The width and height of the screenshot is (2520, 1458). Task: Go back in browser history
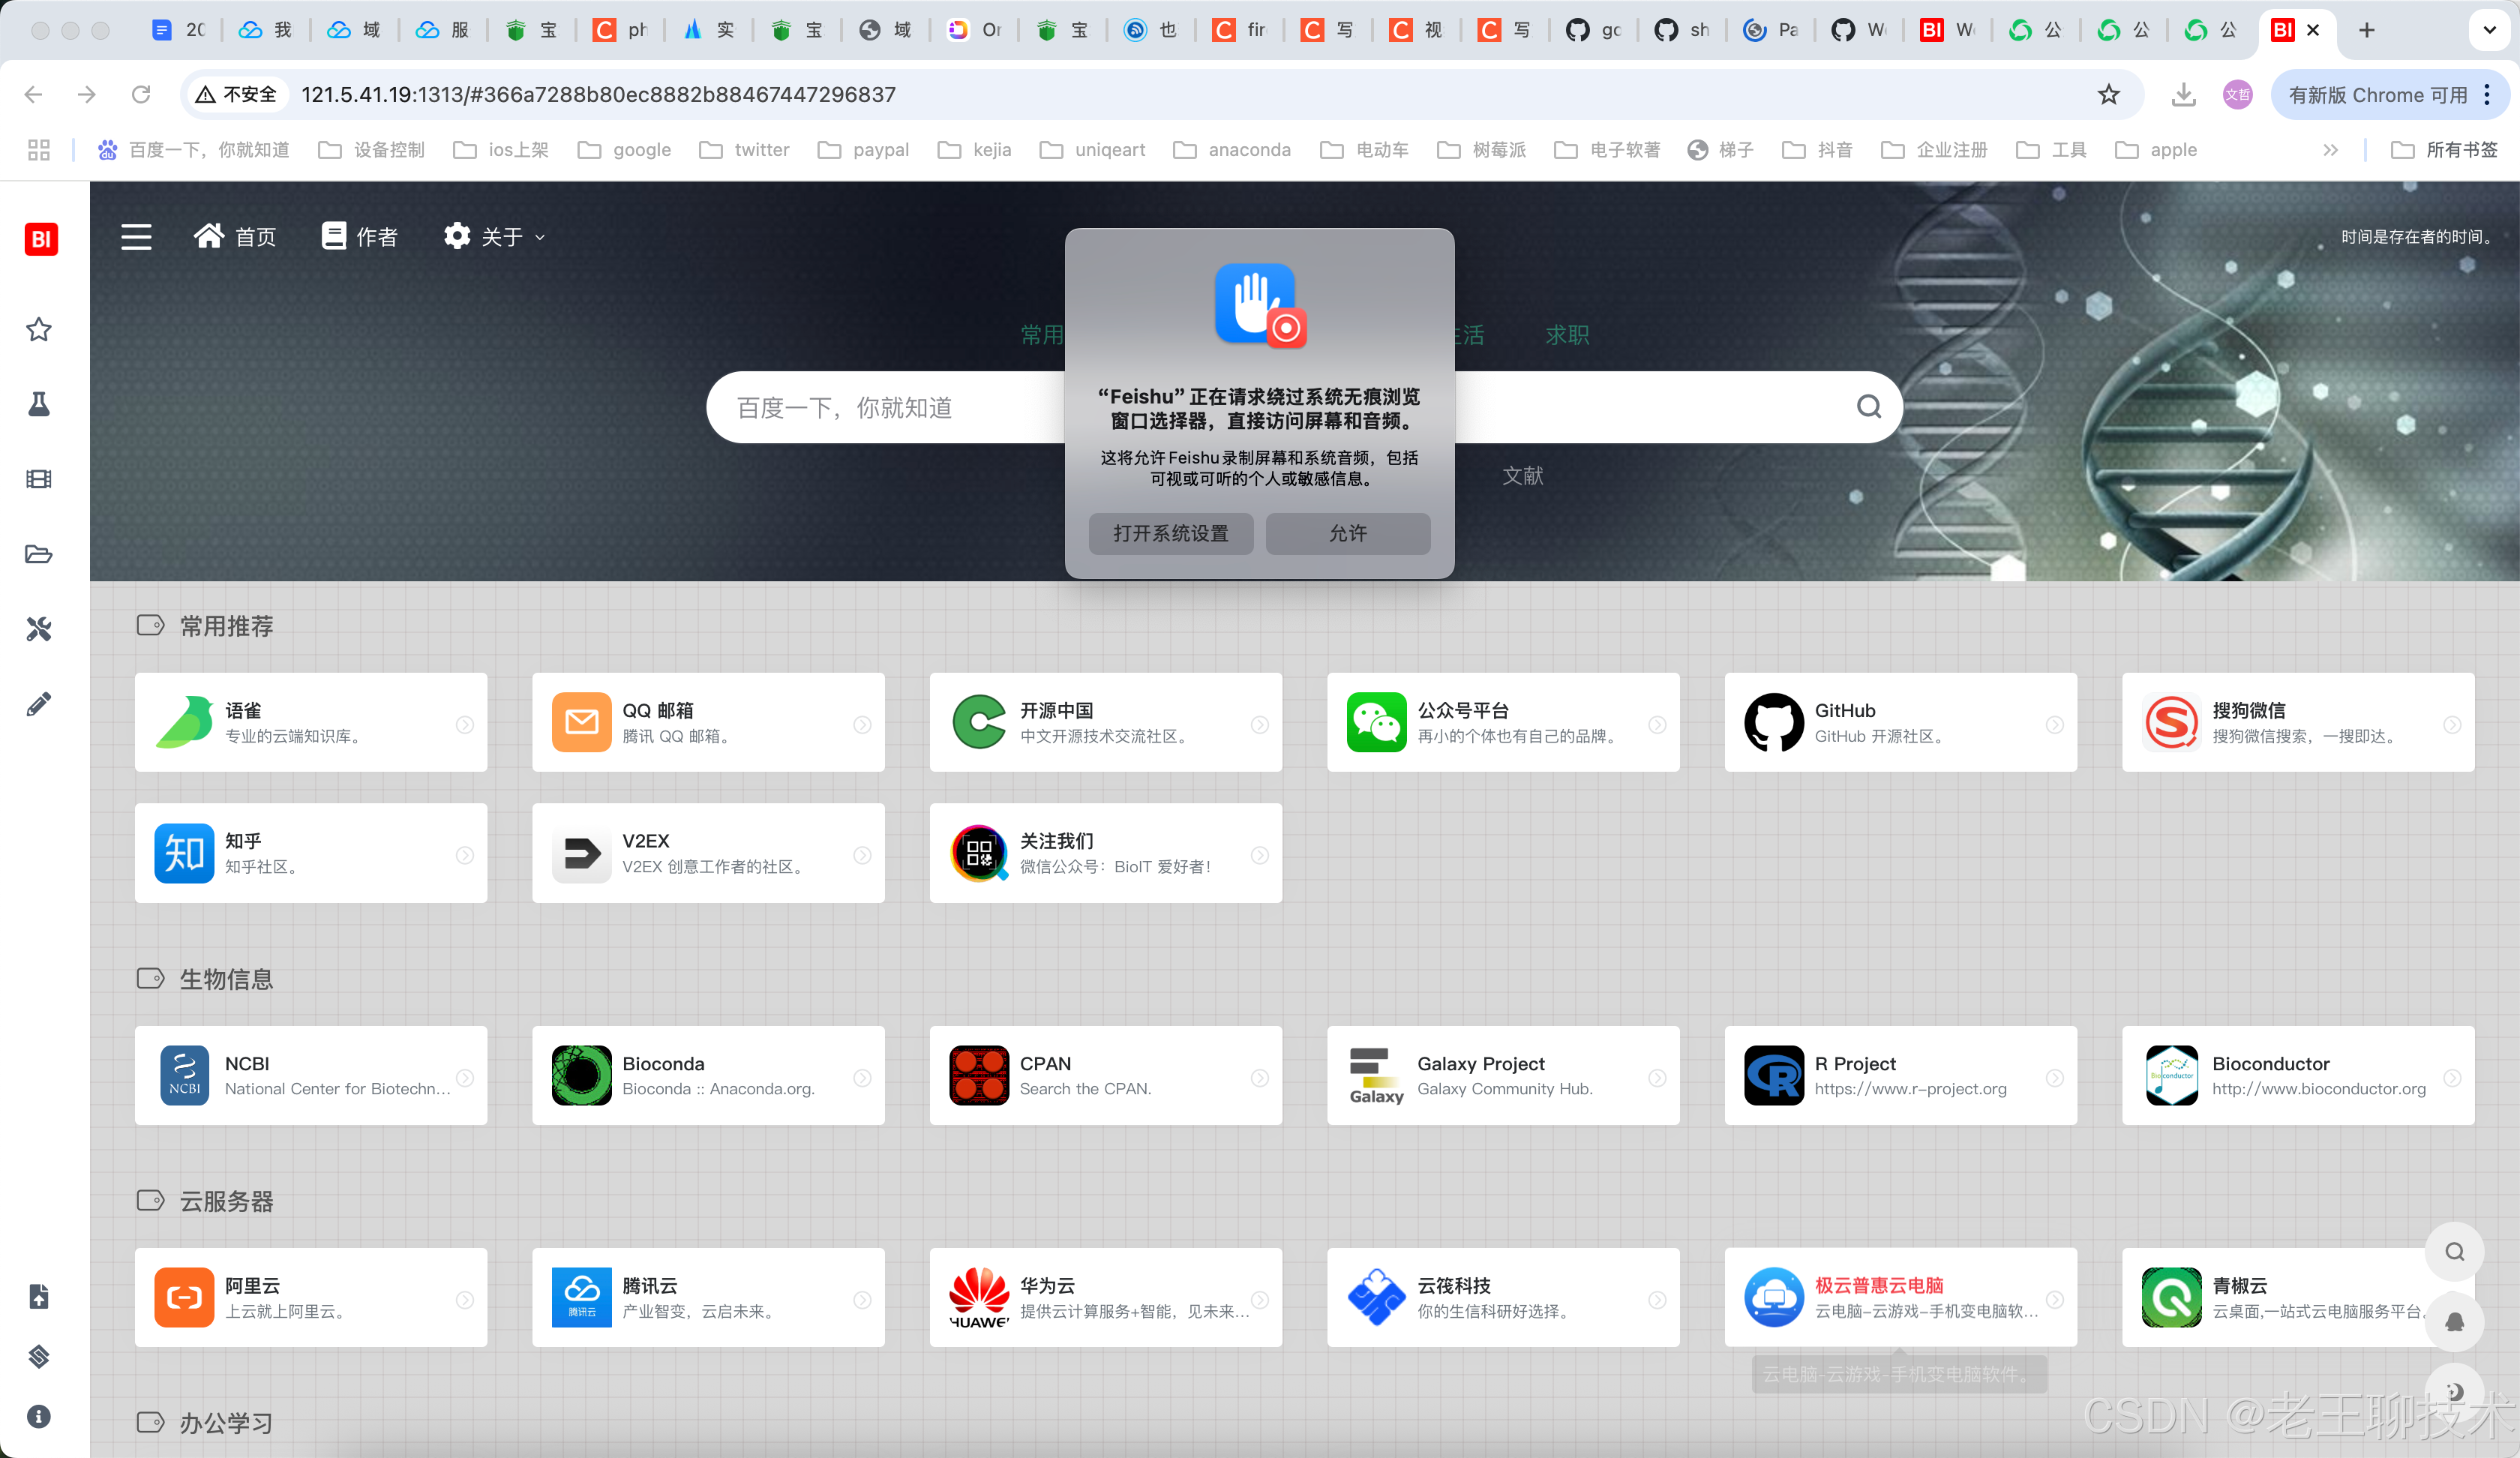pos(33,94)
